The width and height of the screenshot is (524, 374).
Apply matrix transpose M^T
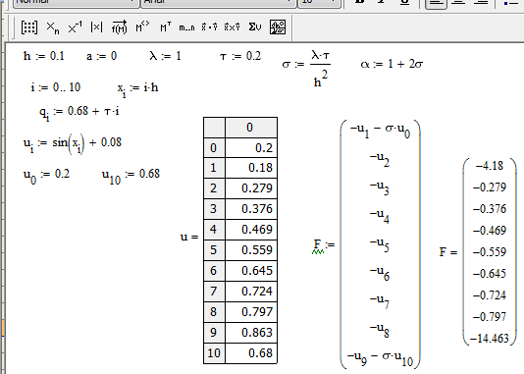(x=165, y=27)
